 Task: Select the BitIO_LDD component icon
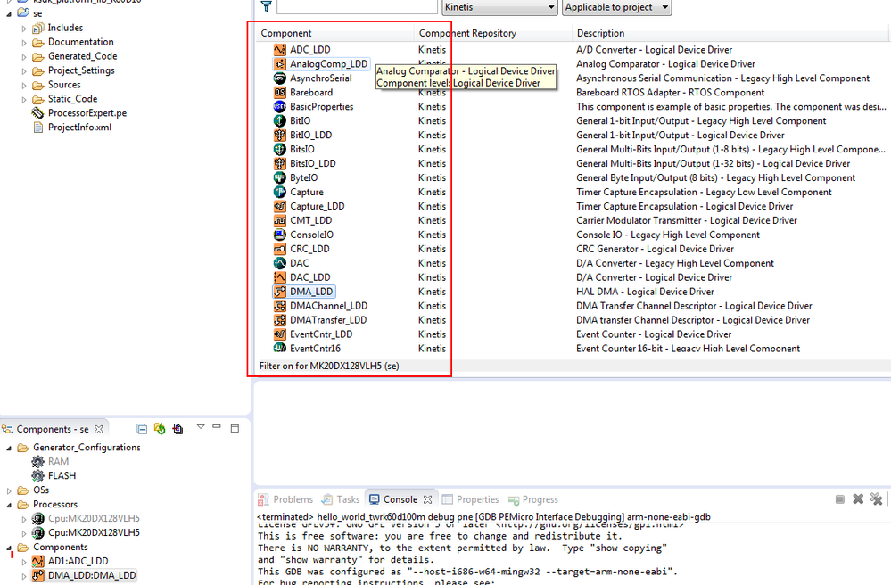[x=279, y=136]
